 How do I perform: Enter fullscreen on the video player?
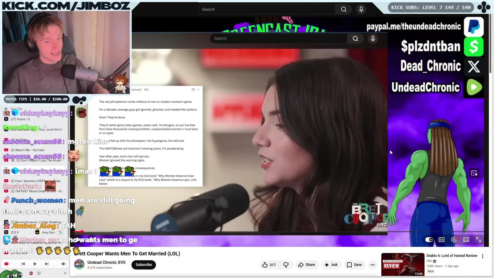click(479, 240)
